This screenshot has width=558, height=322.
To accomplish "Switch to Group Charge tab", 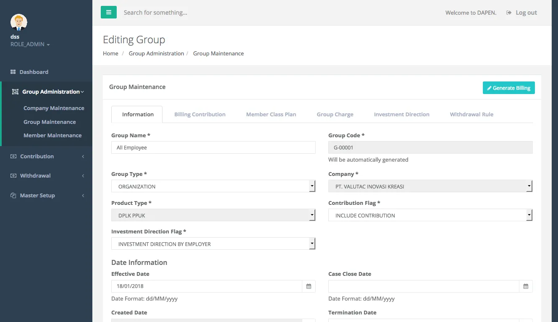I will (x=335, y=114).
